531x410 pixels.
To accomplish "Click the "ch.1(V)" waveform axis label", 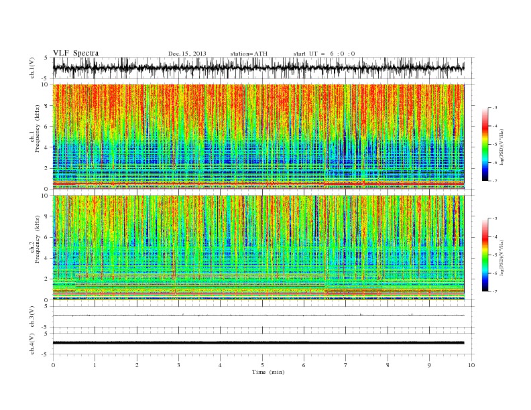I will click(32, 69).
